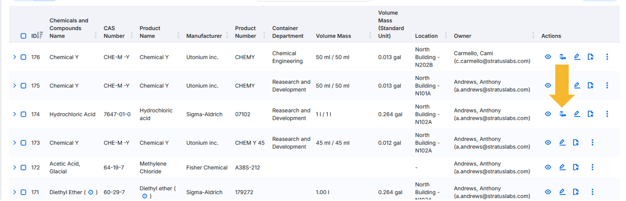
Task: Select the checkbox for row ID 176
Action: tap(23, 57)
